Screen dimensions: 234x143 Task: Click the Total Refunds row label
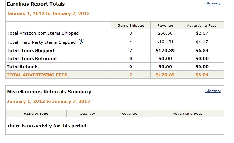23,67
